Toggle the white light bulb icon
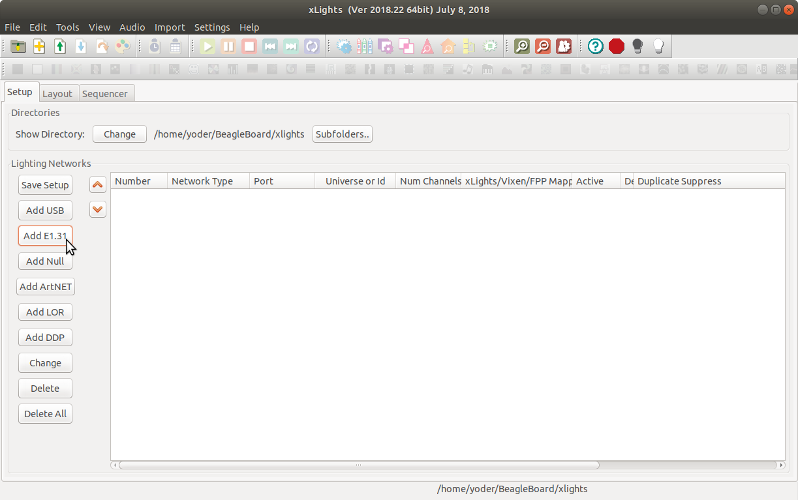This screenshot has height=500, width=798. [x=658, y=46]
